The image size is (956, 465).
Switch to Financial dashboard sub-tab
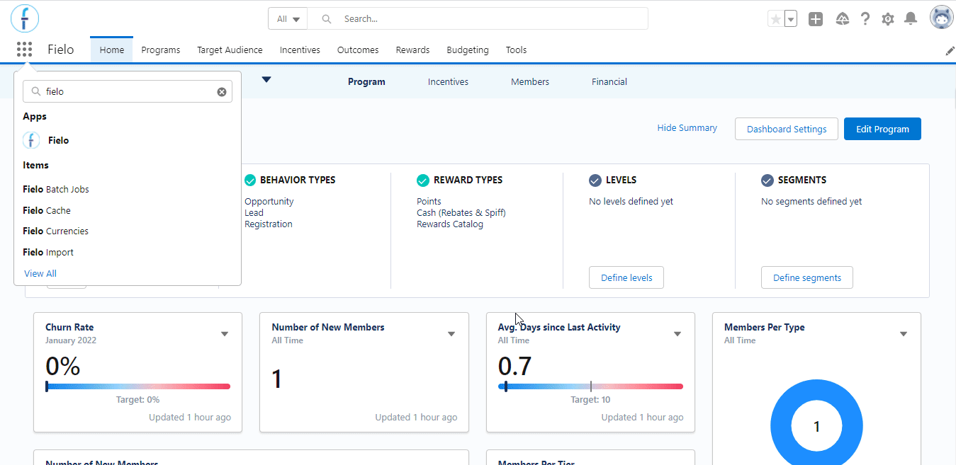point(609,81)
